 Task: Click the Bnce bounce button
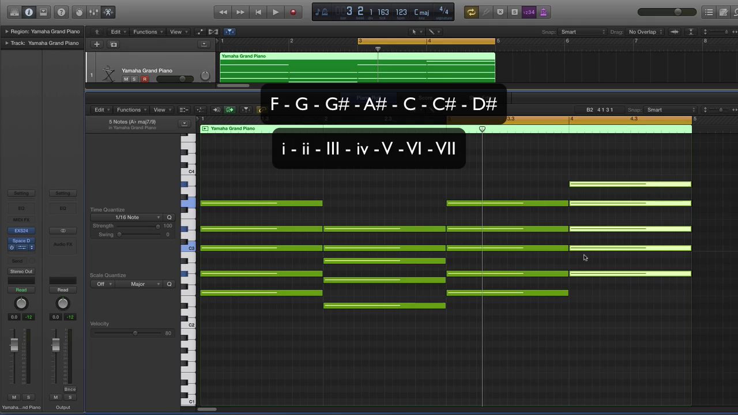point(70,390)
